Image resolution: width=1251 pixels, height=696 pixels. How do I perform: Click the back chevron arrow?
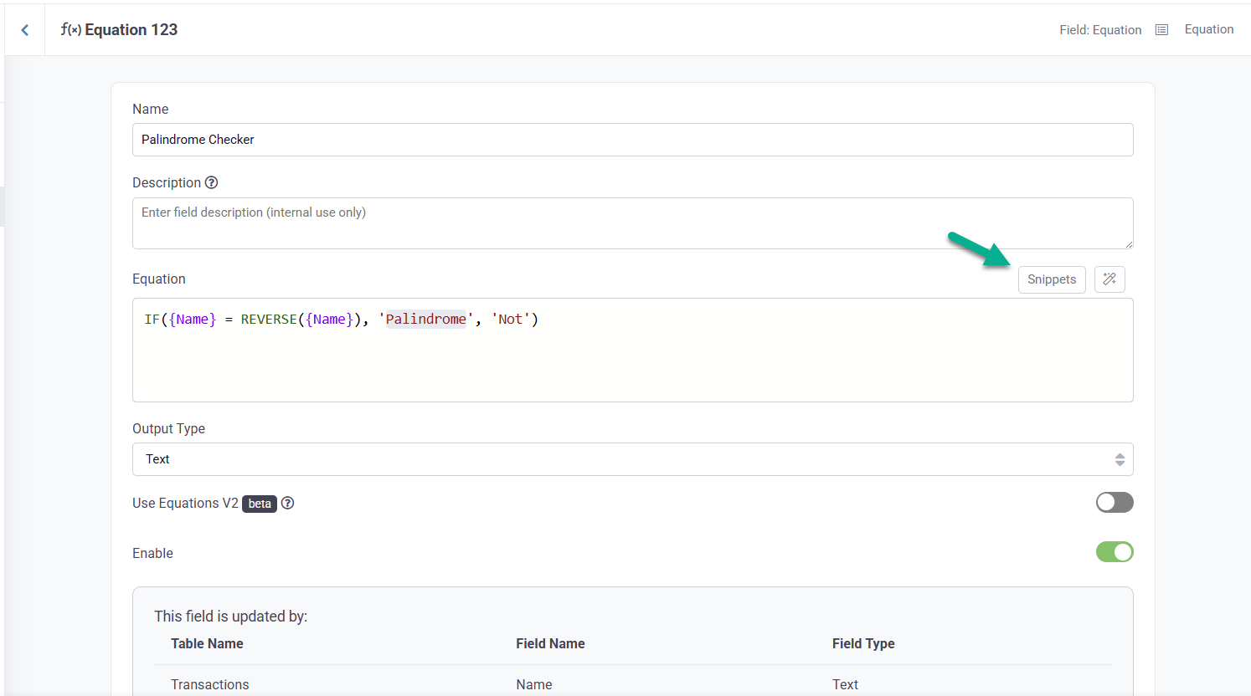[x=25, y=30]
